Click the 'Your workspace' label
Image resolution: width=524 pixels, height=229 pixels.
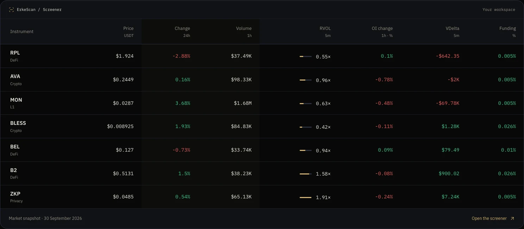click(x=499, y=9)
